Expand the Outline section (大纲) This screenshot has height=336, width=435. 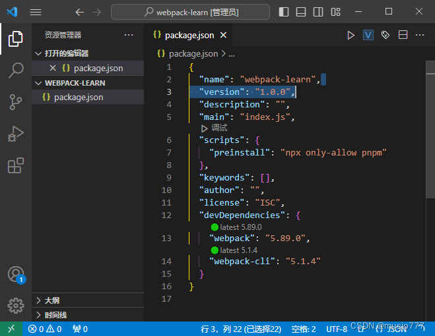click(88, 300)
